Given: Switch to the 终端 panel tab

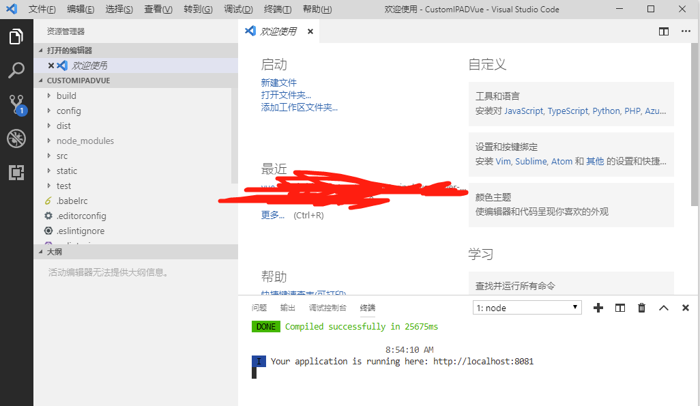Looking at the screenshot, I should pos(368,308).
